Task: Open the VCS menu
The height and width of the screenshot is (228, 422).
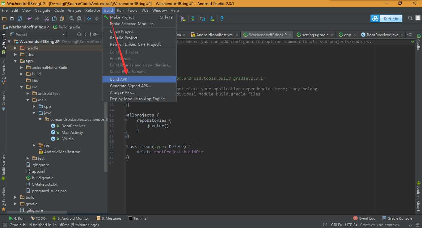Action: (x=145, y=10)
